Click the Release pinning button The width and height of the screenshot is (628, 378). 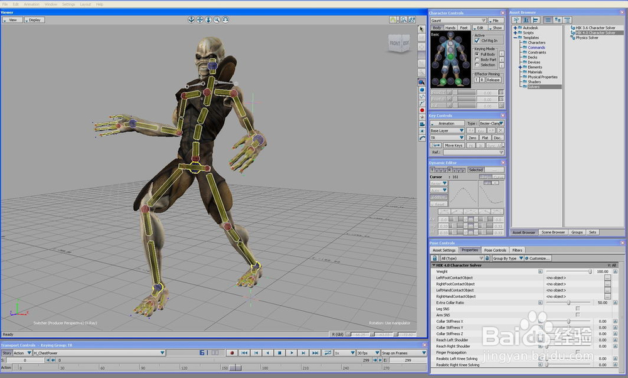click(493, 80)
